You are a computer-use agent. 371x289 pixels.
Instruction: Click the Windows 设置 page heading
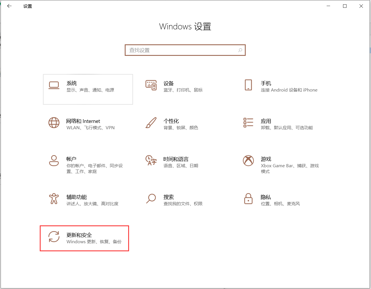point(185,26)
